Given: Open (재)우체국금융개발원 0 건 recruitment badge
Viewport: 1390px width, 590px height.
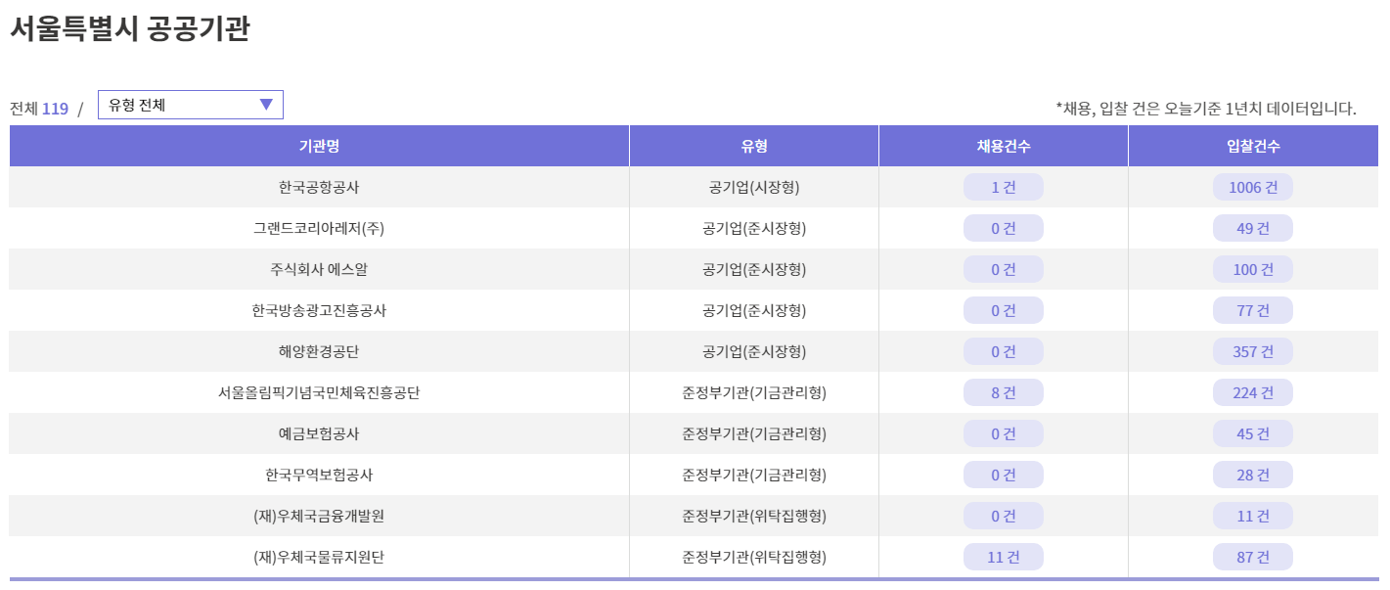Looking at the screenshot, I should click(x=1004, y=516).
